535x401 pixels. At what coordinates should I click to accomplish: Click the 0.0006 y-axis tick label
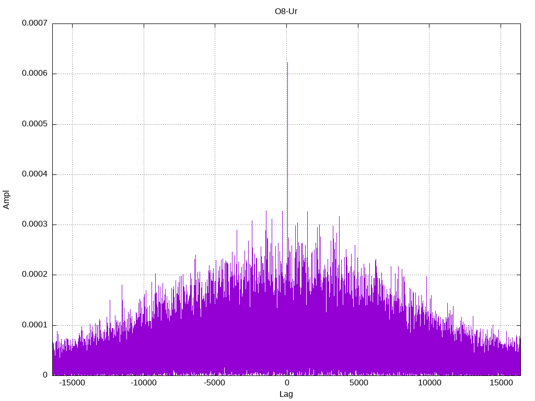click(34, 74)
